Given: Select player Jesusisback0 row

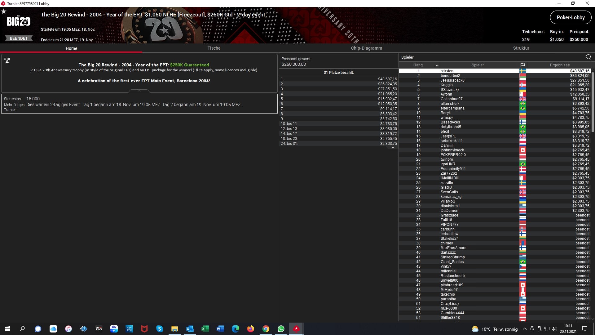Looking at the screenshot, I should tap(495, 80).
